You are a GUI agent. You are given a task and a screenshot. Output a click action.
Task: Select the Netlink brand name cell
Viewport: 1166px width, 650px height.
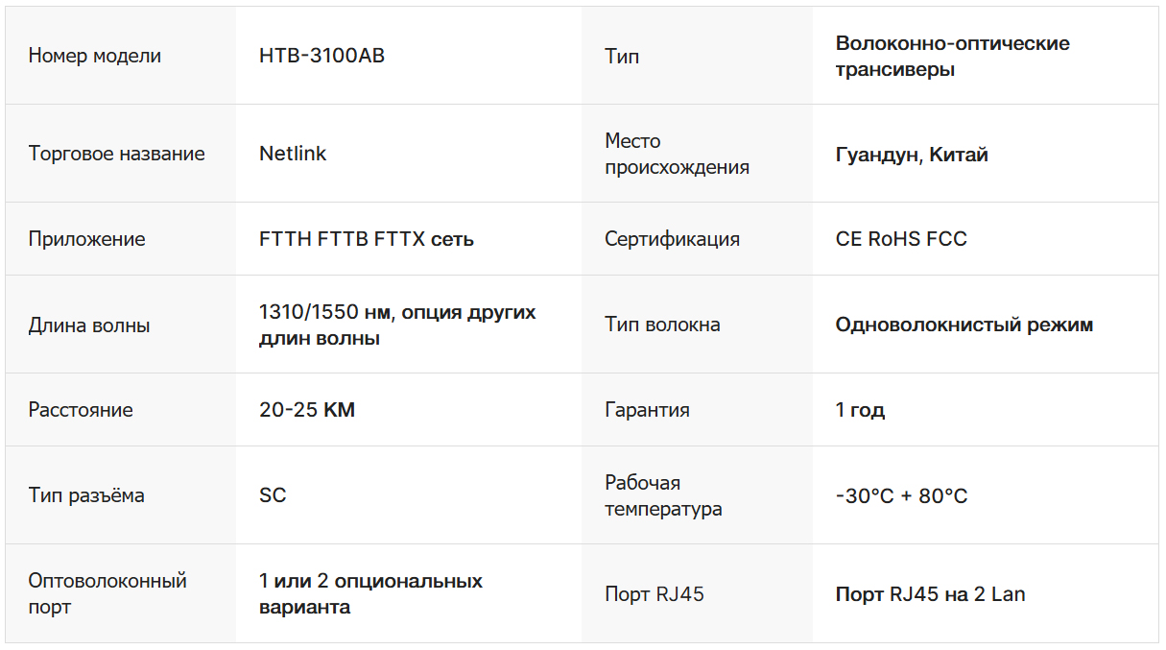click(293, 154)
